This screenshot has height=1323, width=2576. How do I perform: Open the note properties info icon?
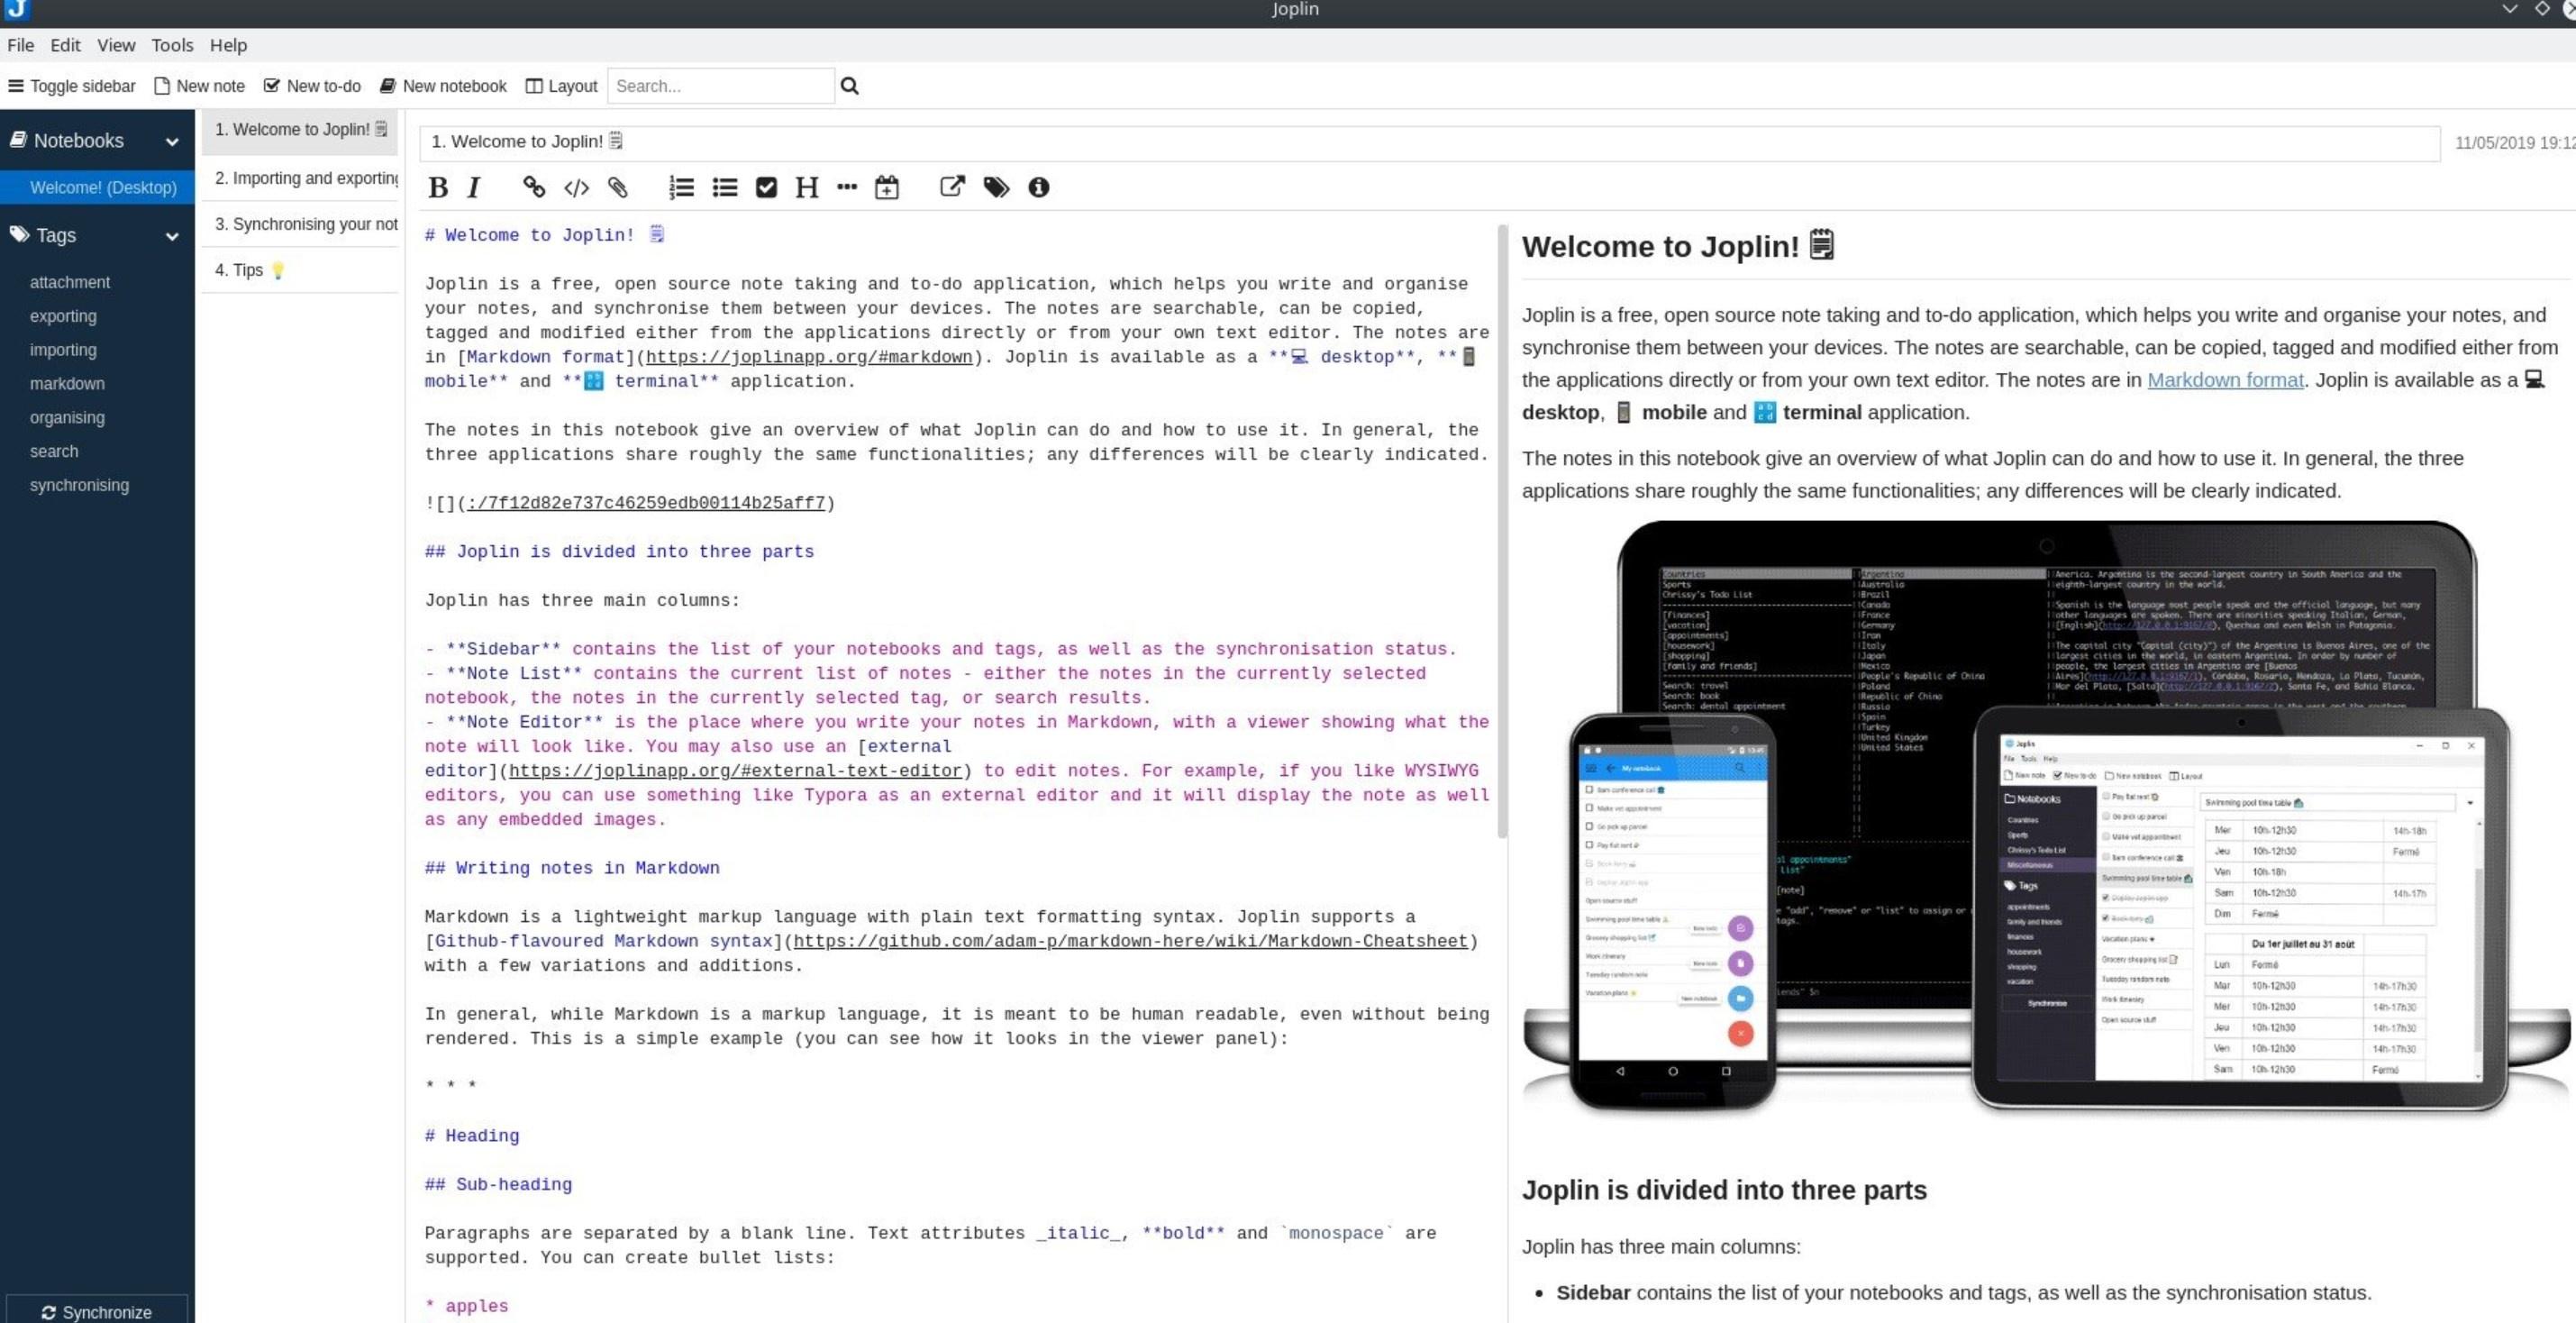click(x=1039, y=188)
